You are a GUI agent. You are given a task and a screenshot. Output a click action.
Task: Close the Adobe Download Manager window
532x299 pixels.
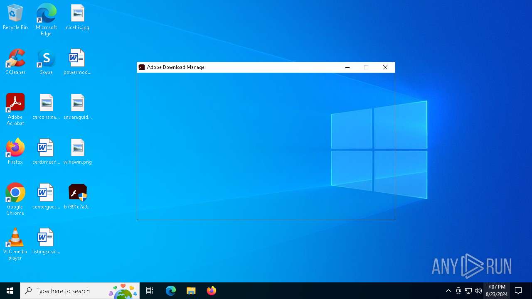tap(385, 67)
